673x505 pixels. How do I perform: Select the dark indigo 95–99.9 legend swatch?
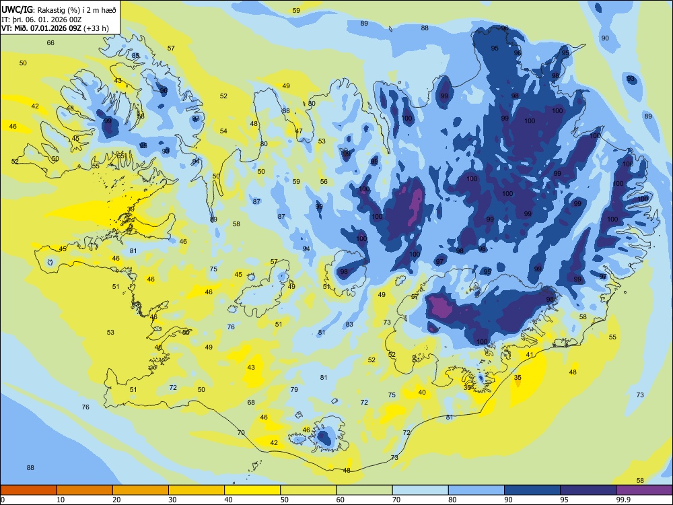(x=588, y=490)
